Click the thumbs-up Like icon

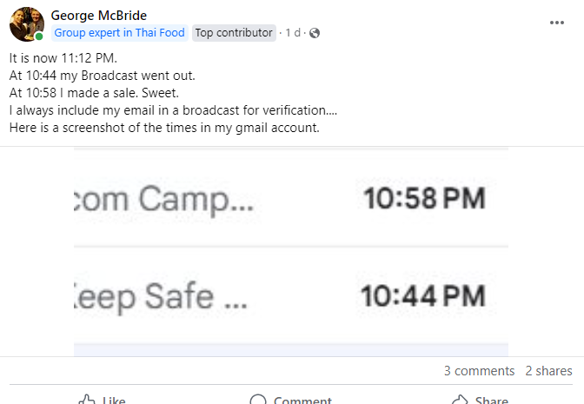(87, 401)
